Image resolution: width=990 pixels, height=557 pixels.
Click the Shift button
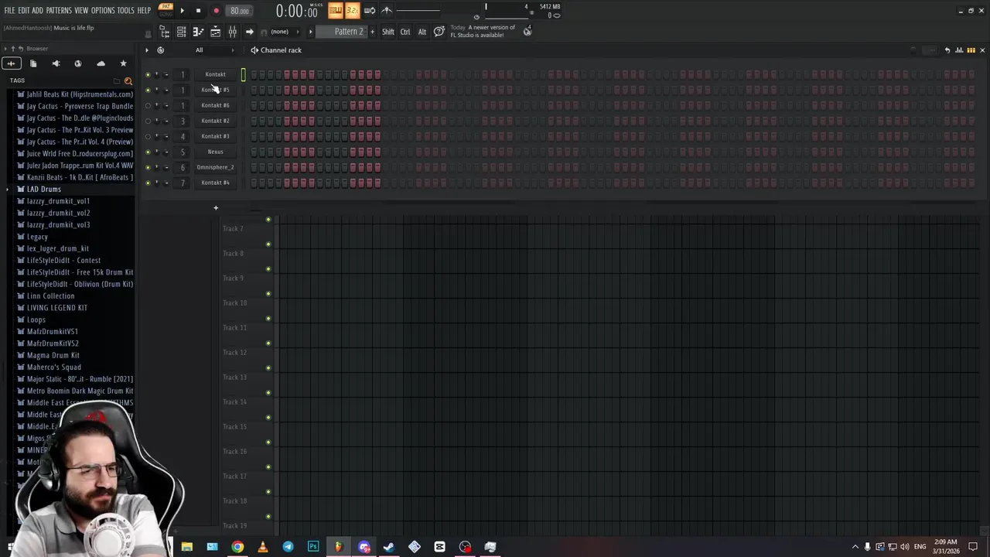[x=388, y=32]
